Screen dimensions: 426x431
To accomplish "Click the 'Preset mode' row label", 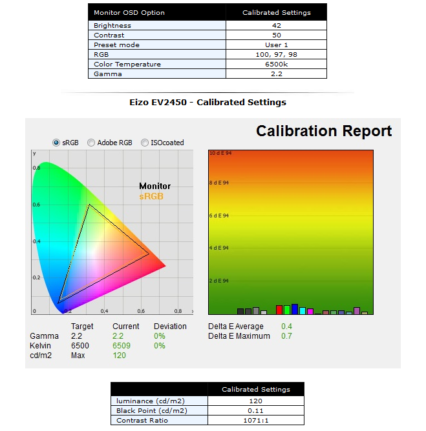I will [x=116, y=45].
